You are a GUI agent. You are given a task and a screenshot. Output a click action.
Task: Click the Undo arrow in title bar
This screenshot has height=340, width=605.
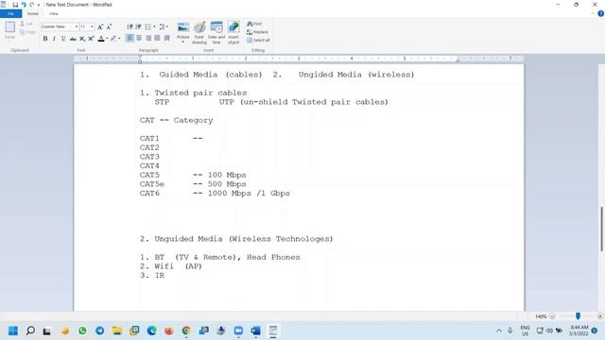tap(24, 5)
